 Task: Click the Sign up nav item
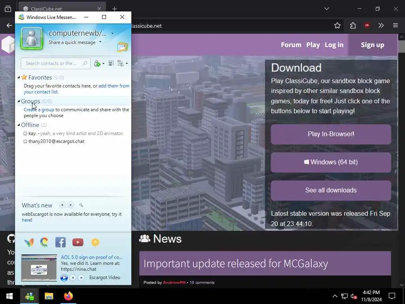click(x=373, y=45)
